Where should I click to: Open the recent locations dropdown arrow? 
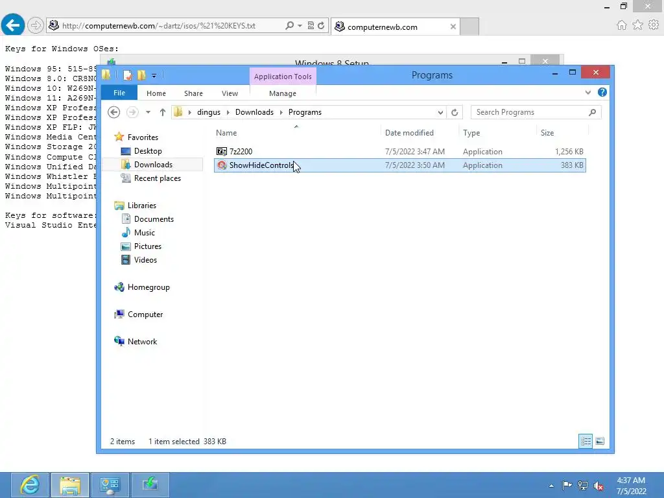click(x=148, y=112)
